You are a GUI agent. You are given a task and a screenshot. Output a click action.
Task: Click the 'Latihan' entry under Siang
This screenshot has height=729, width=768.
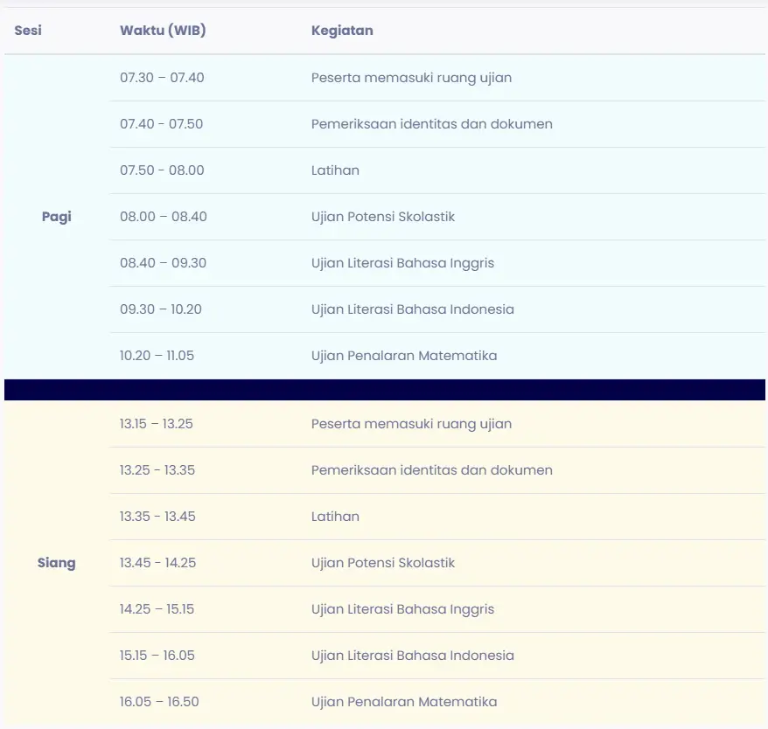click(x=335, y=516)
